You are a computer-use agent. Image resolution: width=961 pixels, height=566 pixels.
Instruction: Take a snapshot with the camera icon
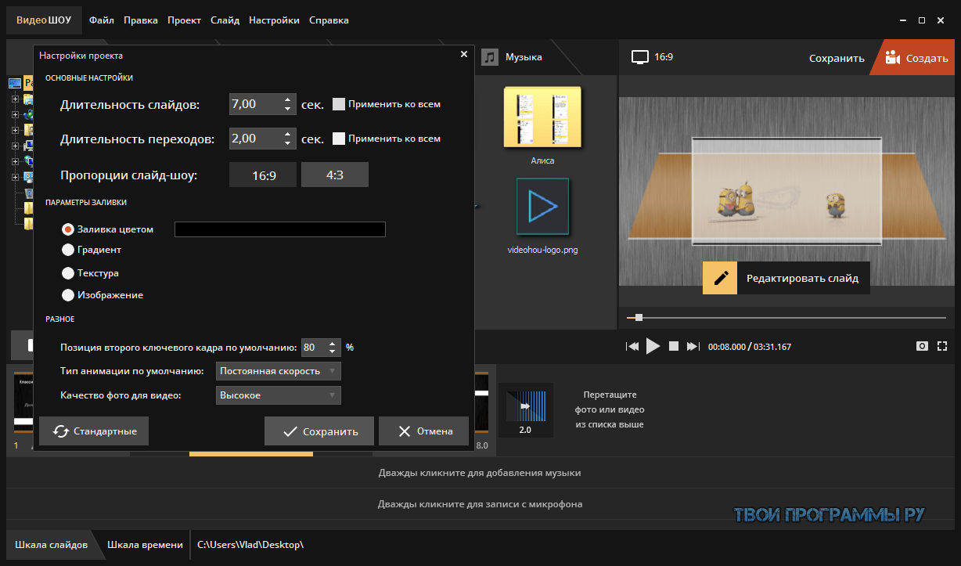point(923,346)
